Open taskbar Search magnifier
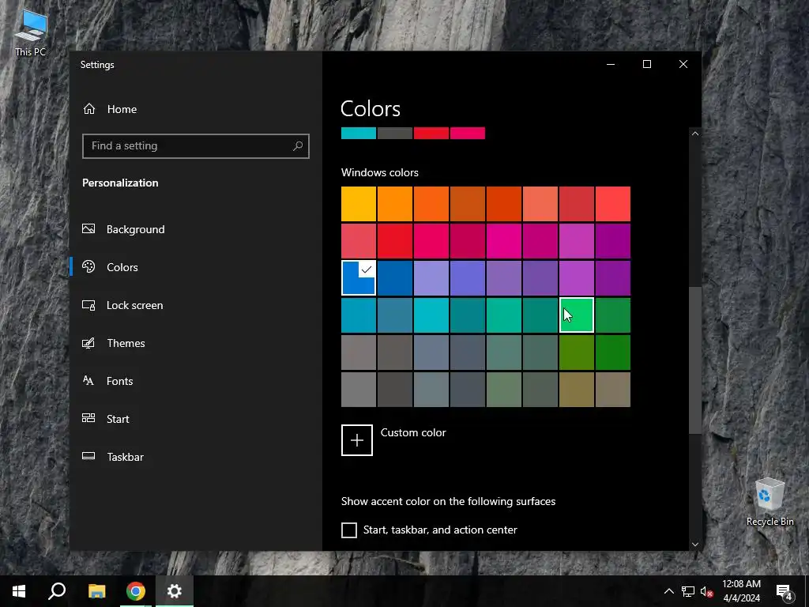The width and height of the screenshot is (809, 607). [57, 591]
